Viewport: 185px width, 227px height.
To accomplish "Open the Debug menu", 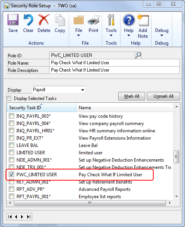I will coord(162,32).
